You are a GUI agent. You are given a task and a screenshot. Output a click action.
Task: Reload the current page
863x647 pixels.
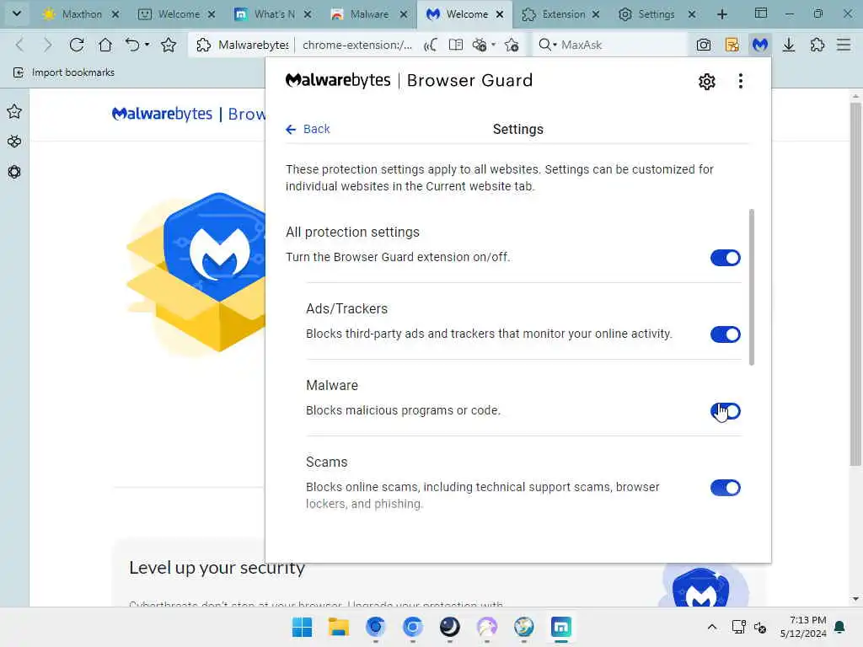77,45
